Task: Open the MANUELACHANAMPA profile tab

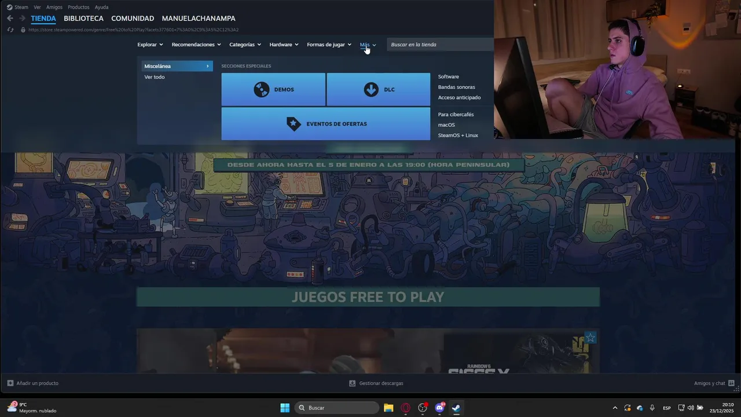Action: coord(199,19)
